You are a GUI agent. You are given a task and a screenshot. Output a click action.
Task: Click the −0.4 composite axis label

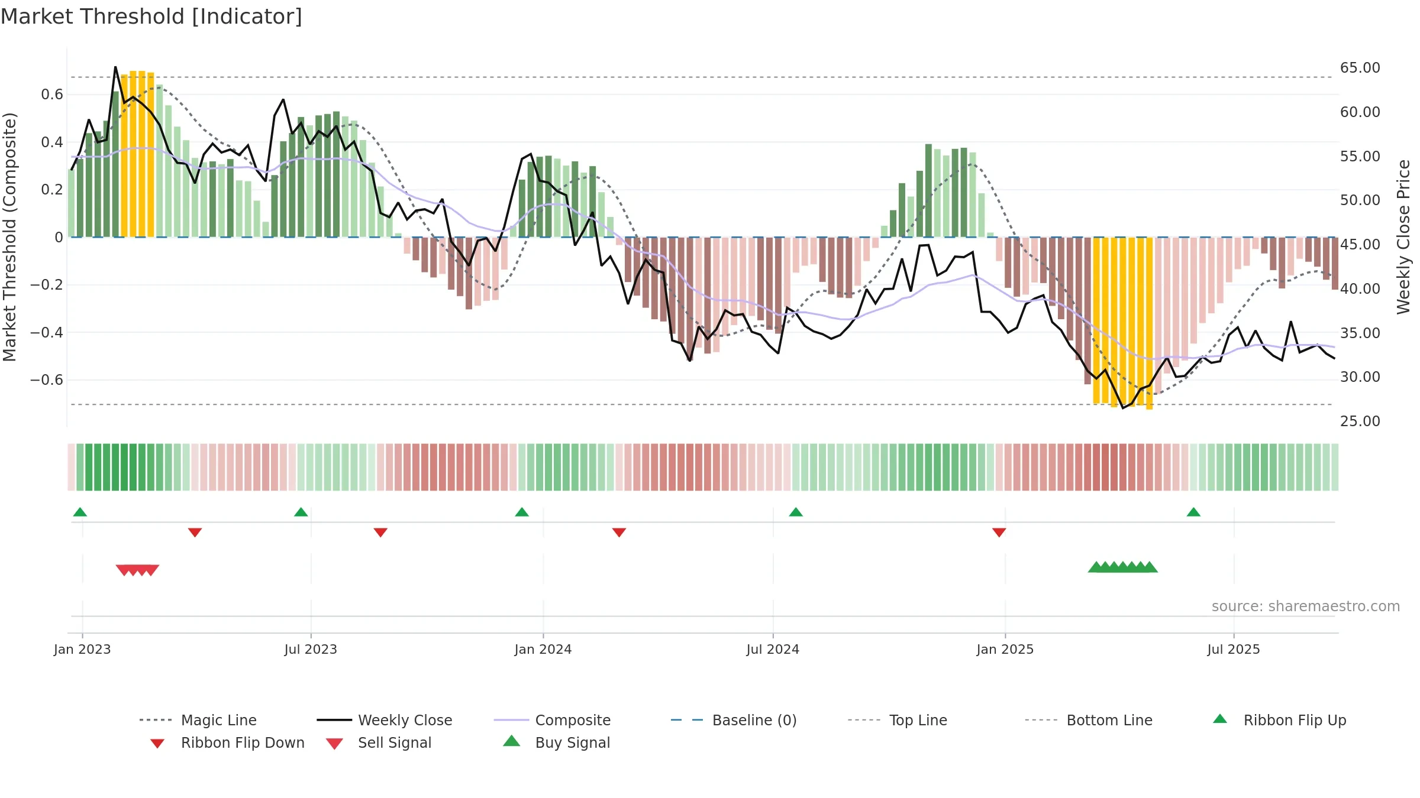tap(47, 332)
